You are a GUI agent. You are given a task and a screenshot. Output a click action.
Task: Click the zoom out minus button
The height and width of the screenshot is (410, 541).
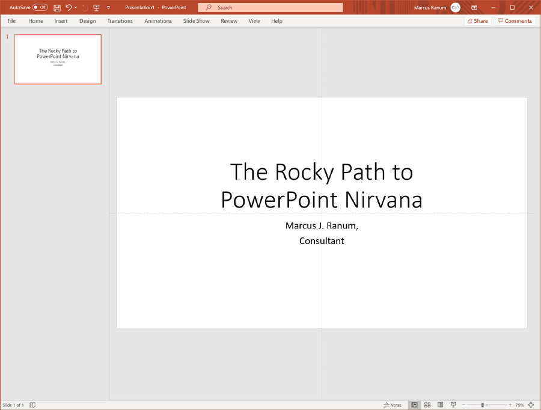[x=463, y=405]
